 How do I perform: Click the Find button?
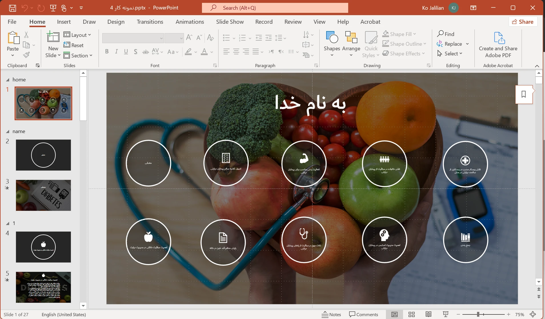click(x=446, y=34)
